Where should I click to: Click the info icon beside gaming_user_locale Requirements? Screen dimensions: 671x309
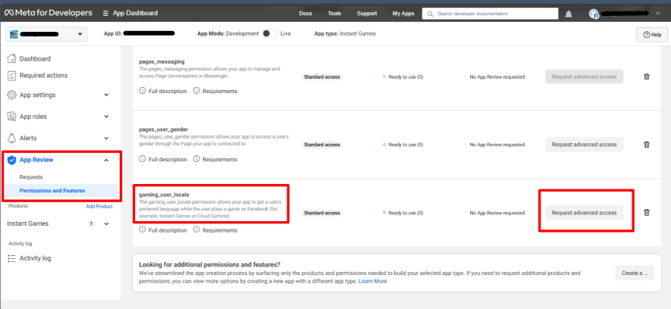click(197, 230)
